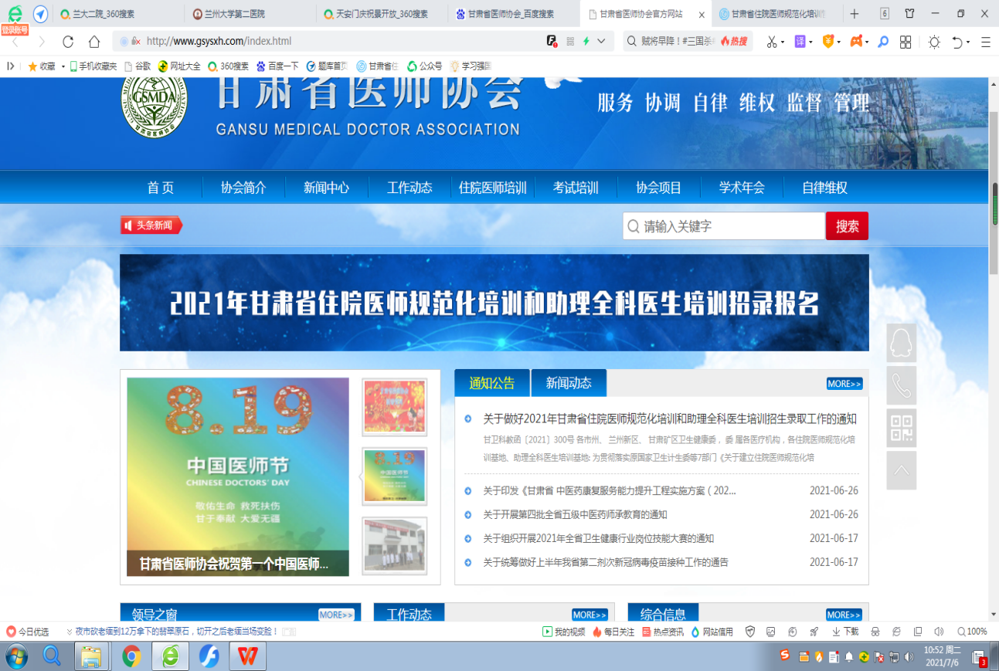The image size is (999, 671).
Task: Adjust page zoom at 100% indicator
Action: 972,632
